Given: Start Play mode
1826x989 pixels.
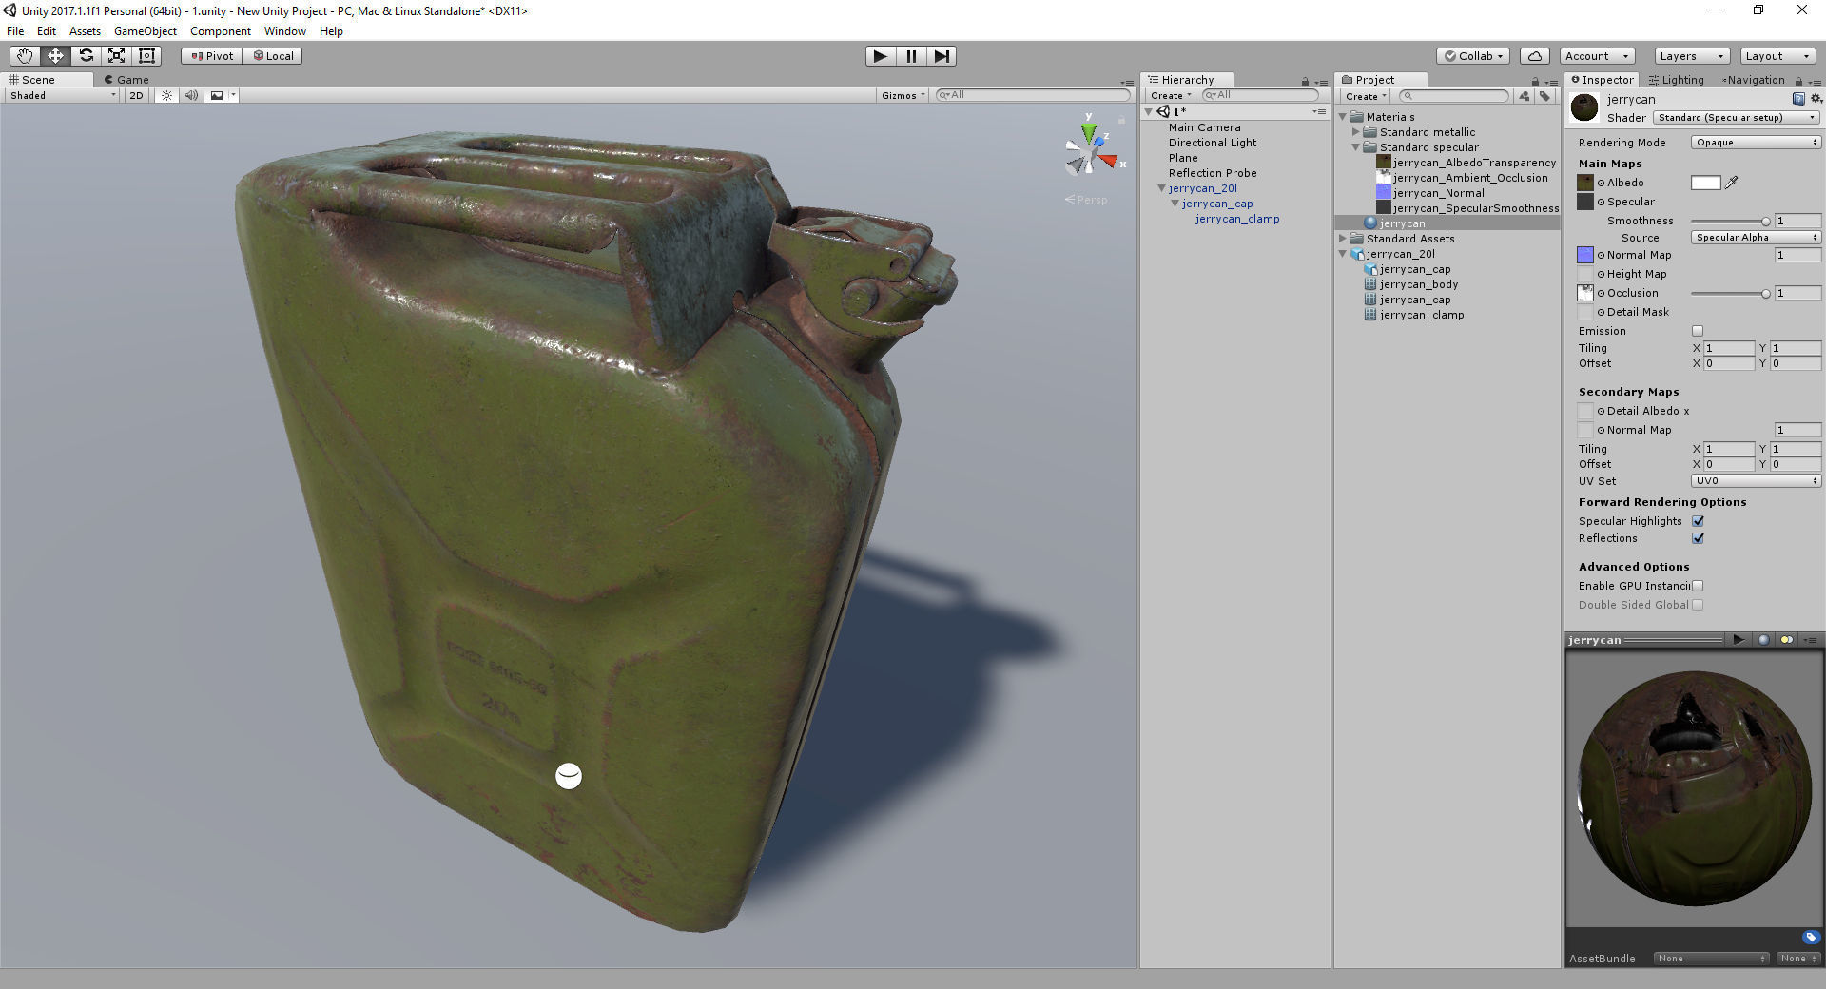Looking at the screenshot, I should pyautogui.click(x=881, y=56).
